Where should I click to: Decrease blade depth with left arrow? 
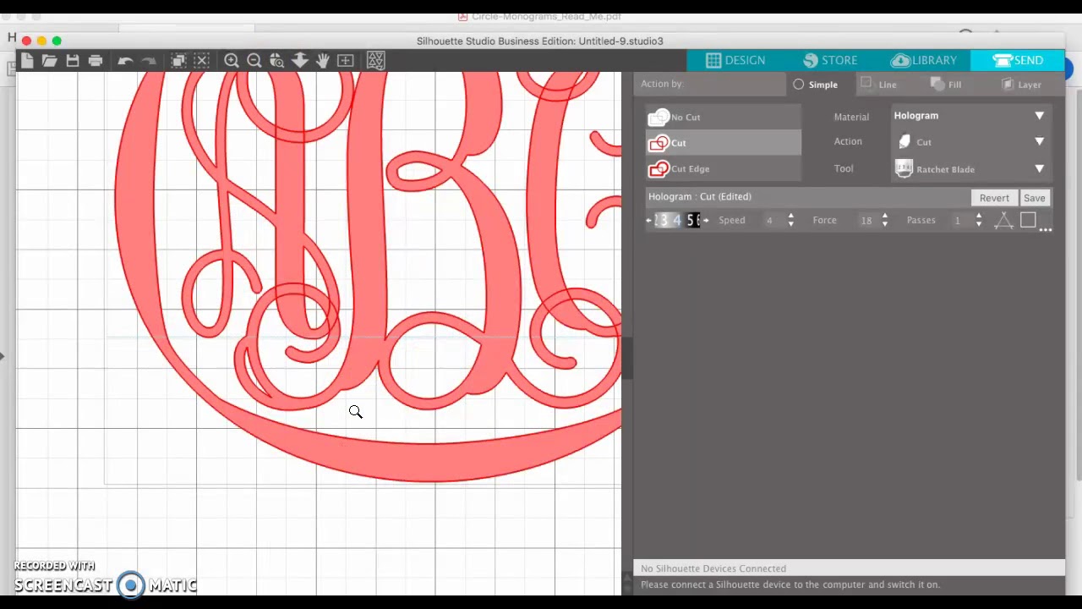coord(648,221)
